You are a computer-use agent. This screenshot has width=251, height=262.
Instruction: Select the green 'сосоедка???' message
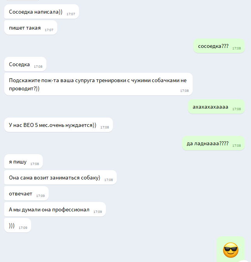coord(219,46)
